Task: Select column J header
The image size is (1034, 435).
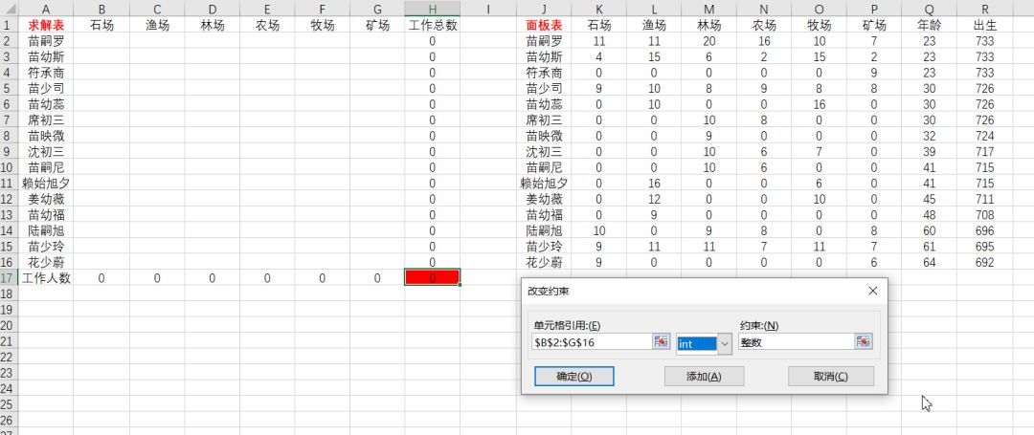Action: [x=544, y=9]
